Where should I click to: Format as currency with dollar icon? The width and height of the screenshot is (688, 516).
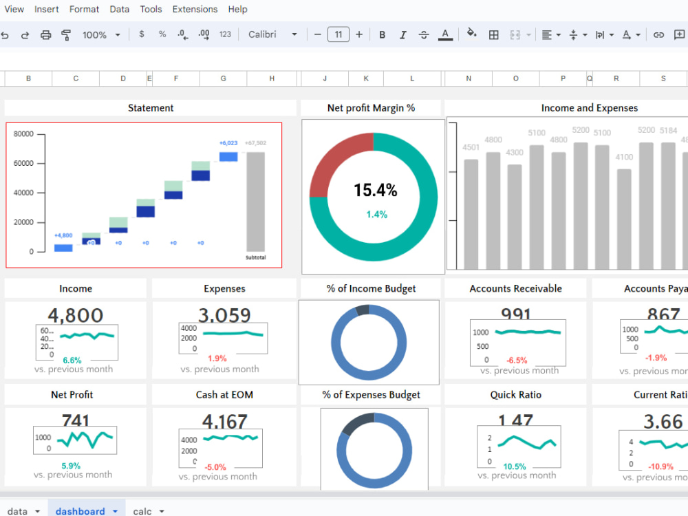[141, 34]
